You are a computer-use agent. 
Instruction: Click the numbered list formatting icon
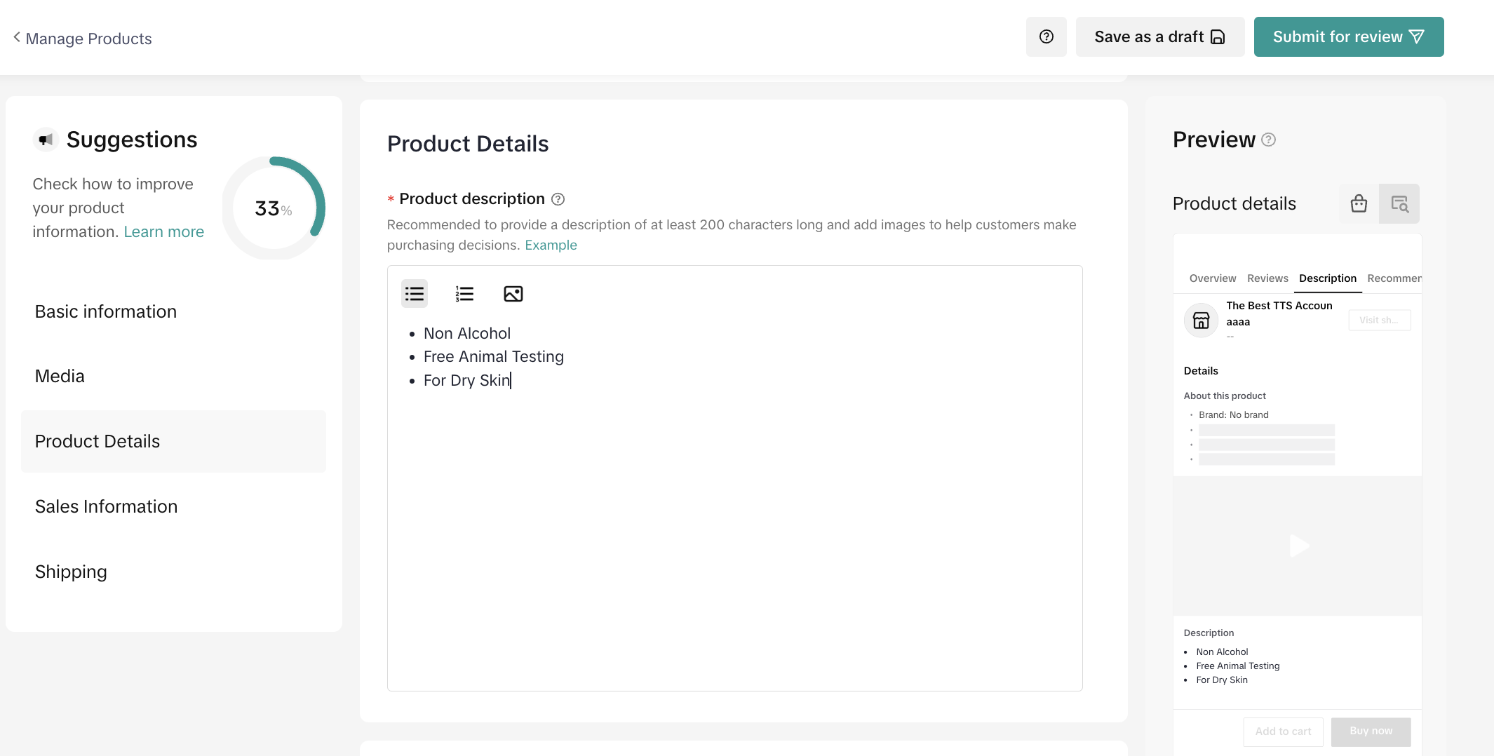pos(464,294)
